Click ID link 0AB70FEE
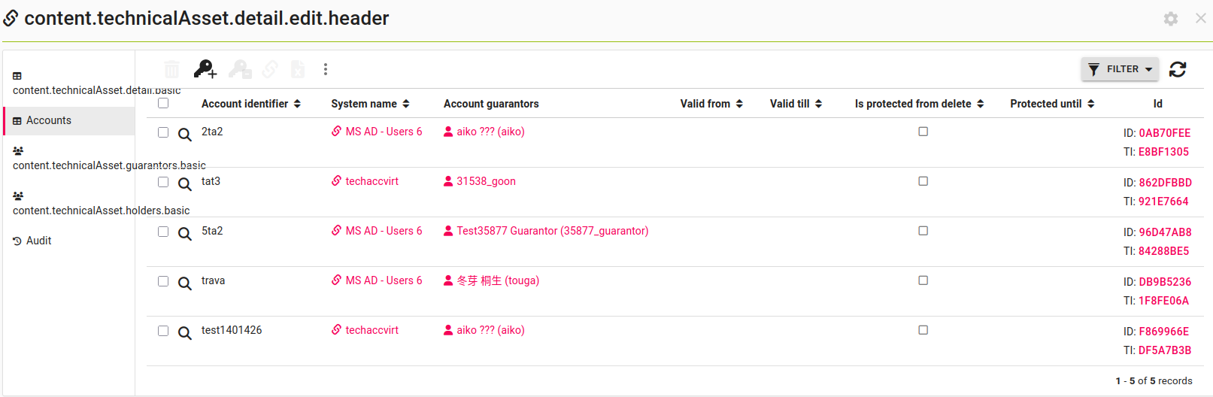Image resolution: width=1213 pixels, height=397 pixels. coord(1164,133)
